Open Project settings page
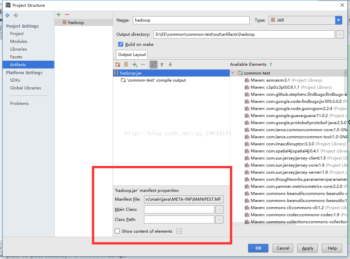The width and height of the screenshot is (350, 259). click(x=17, y=33)
